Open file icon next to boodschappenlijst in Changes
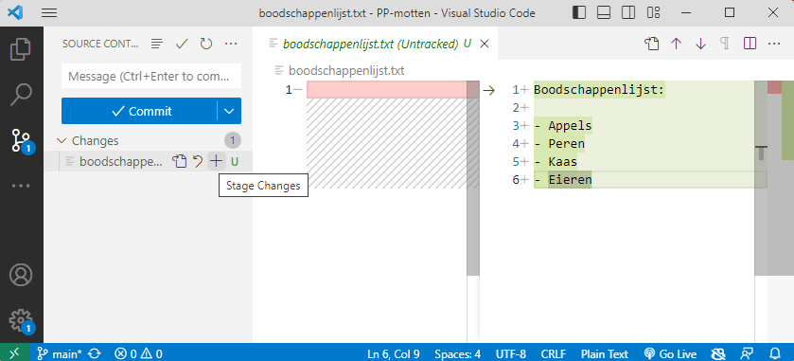Image resolution: width=794 pixels, height=361 pixels. click(179, 161)
